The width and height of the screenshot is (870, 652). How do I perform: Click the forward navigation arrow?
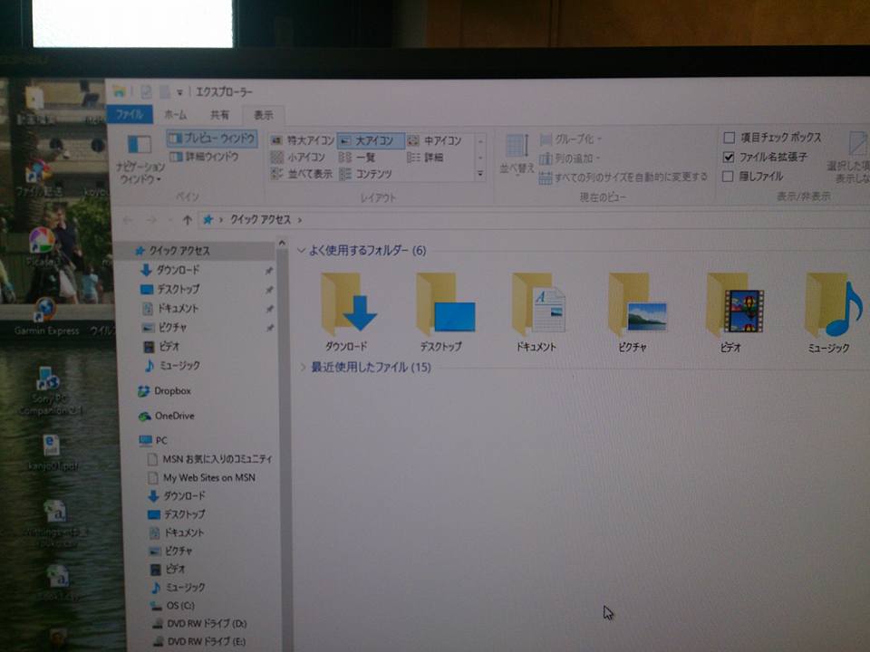[151, 220]
